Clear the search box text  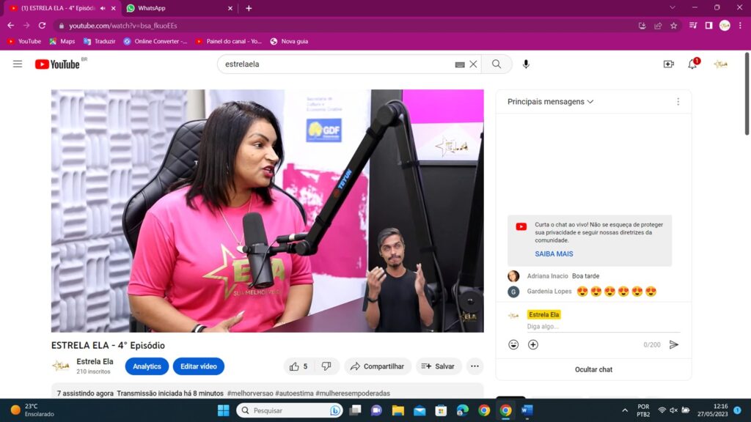click(473, 64)
